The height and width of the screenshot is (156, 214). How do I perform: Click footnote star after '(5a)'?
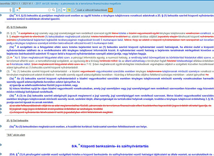(x=15, y=126)
